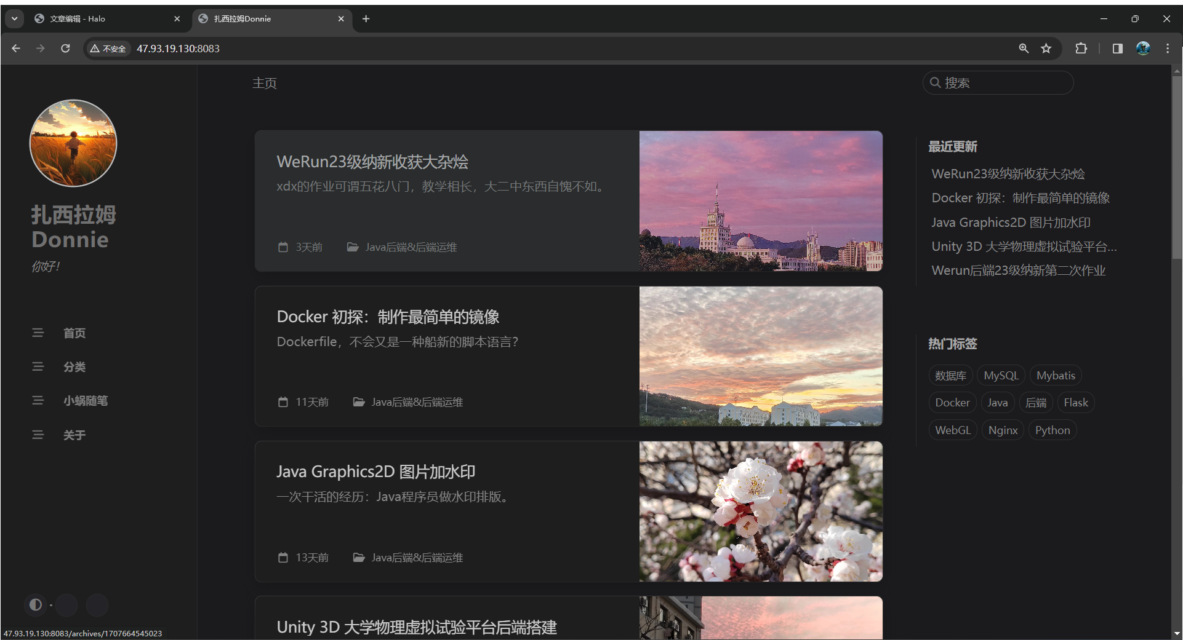
Task: Open the browser side panel icon
Action: (1118, 49)
